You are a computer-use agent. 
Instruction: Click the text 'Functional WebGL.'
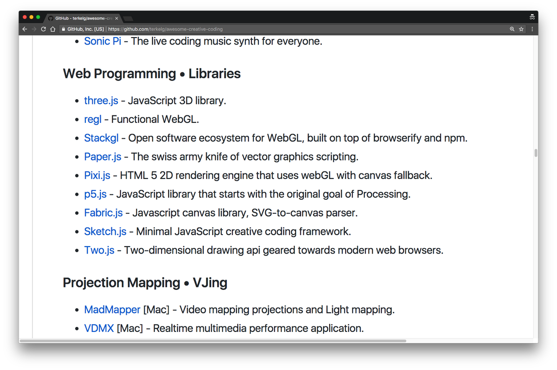[155, 119]
